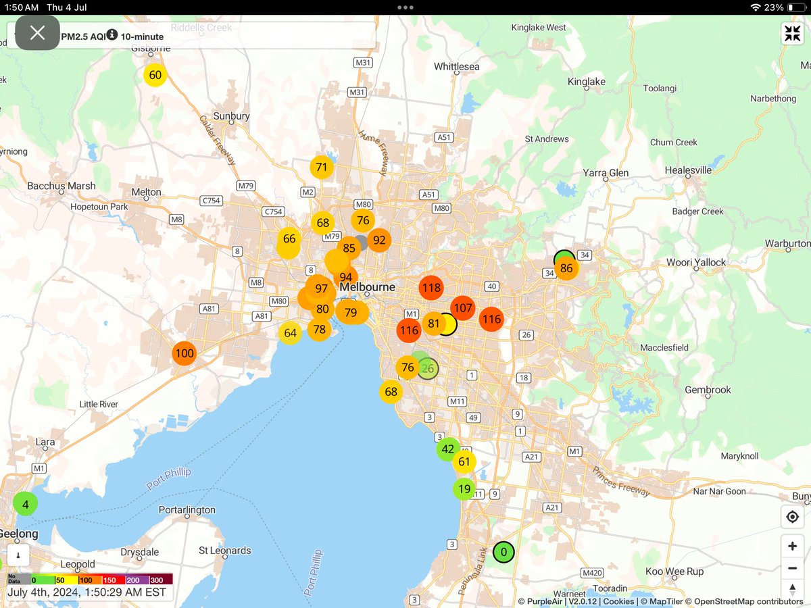
Task: Open the green sensor marker reading 19
Action: point(464,488)
